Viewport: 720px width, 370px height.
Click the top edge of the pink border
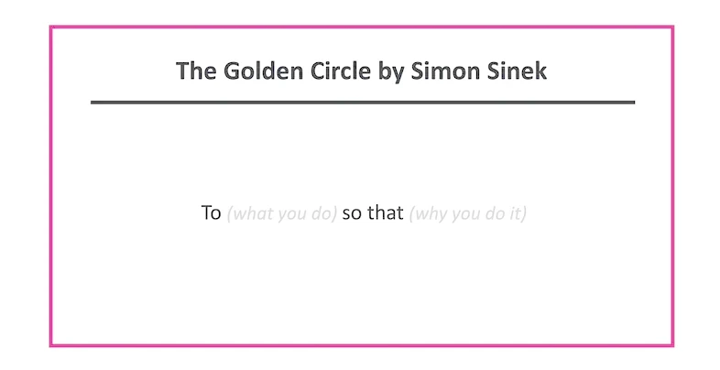click(362, 27)
